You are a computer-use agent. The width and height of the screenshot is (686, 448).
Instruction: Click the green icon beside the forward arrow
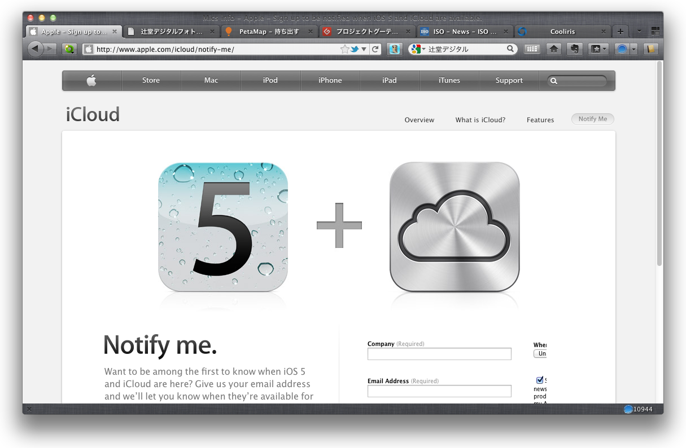(x=69, y=49)
